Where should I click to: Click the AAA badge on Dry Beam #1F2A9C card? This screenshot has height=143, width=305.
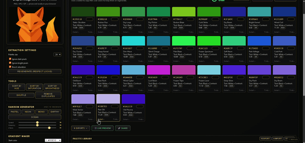pyautogui.click(x=232, y=28)
